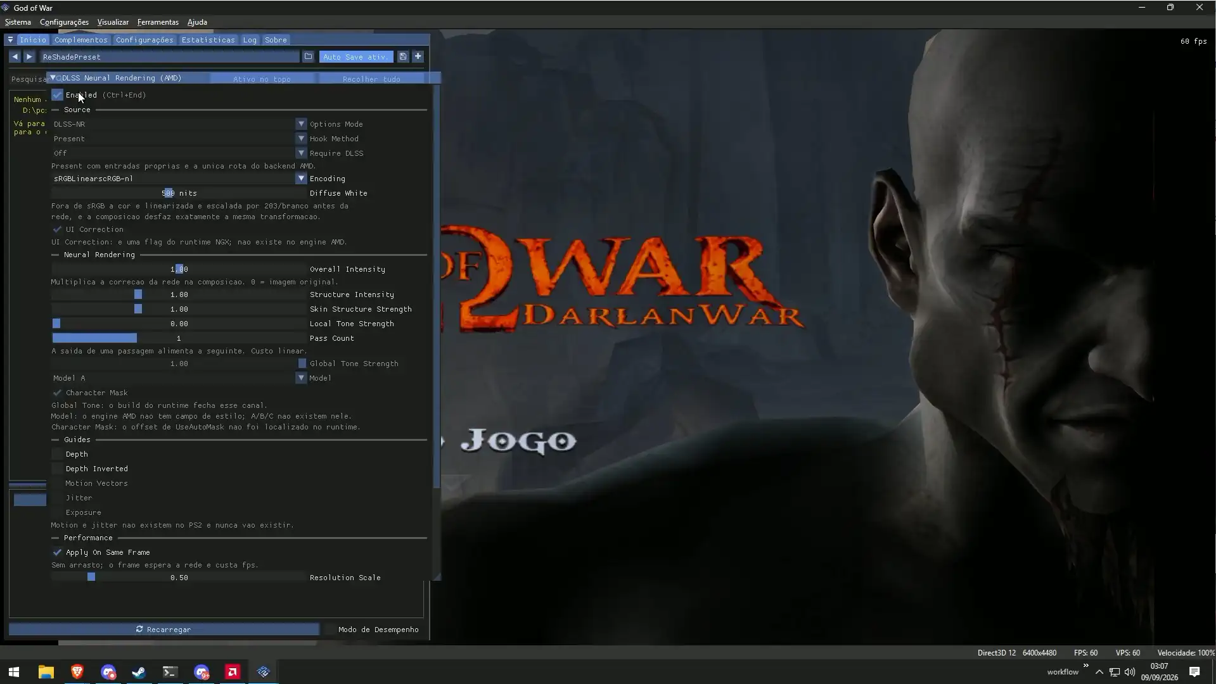Open the Ajuda menu
Image resolution: width=1216 pixels, height=684 pixels.
tap(197, 22)
